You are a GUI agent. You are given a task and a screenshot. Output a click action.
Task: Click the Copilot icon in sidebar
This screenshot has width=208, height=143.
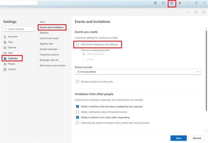pyautogui.click(x=5, y=69)
